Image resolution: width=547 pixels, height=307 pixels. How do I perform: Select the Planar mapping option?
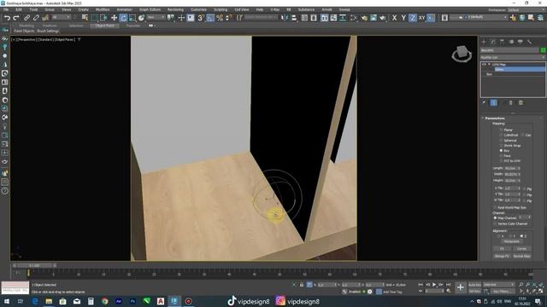507,130
